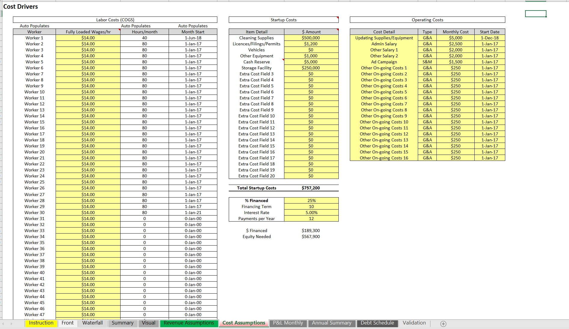Click the Cleaning Supplies $500,000 amount cell

pyautogui.click(x=311, y=38)
